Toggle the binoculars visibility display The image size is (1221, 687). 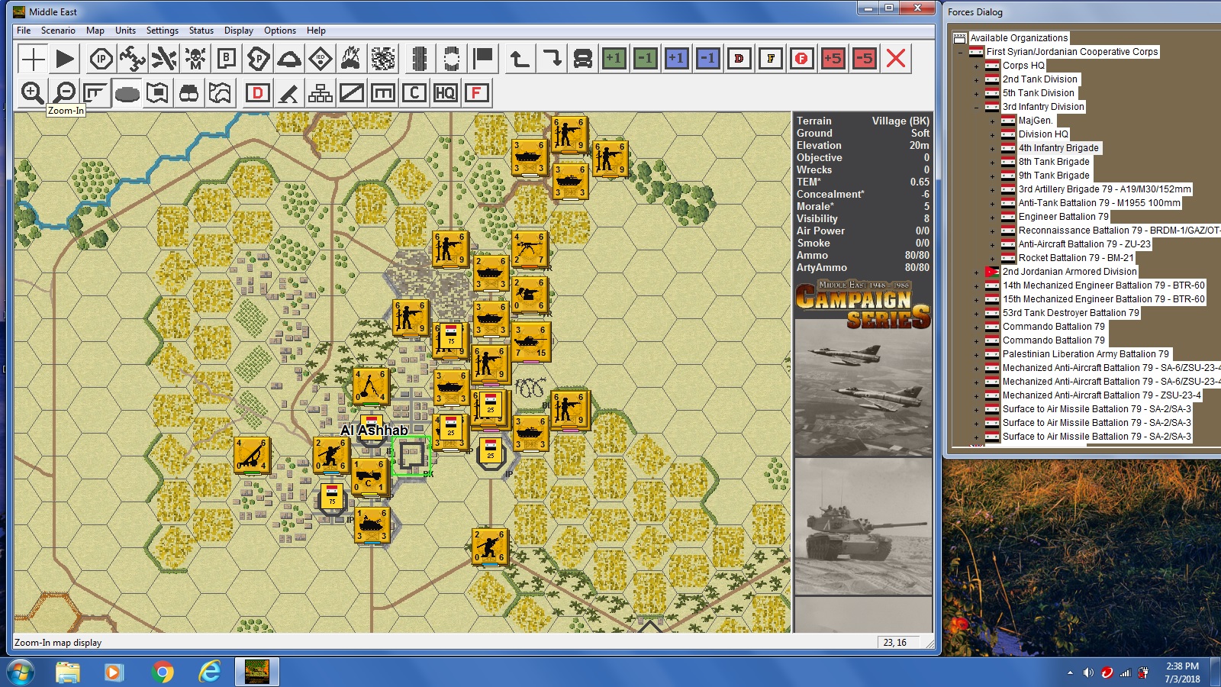click(188, 93)
